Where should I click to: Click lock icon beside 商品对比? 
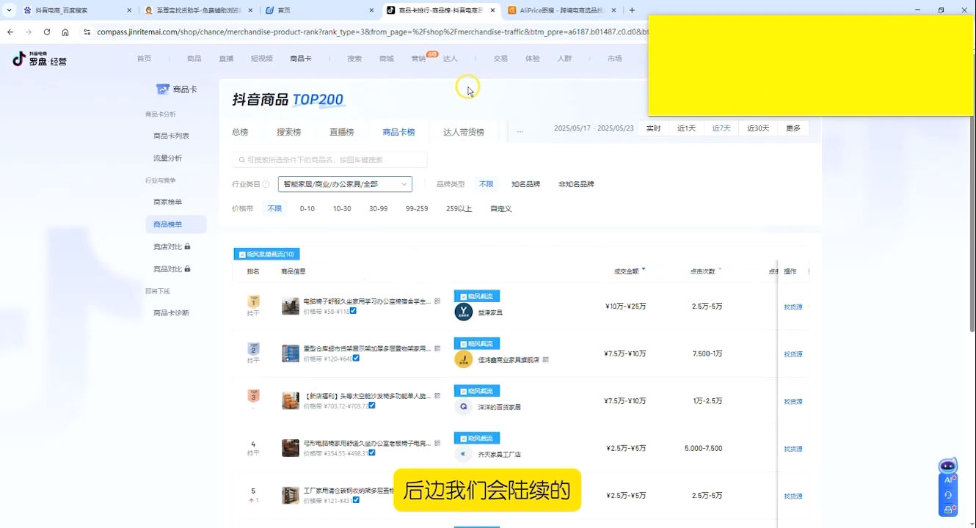(x=188, y=269)
